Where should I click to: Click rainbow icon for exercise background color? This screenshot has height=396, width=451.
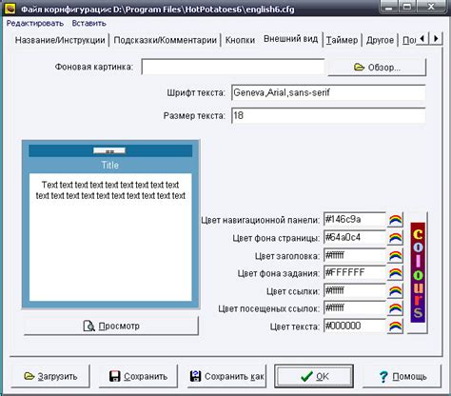[395, 273]
